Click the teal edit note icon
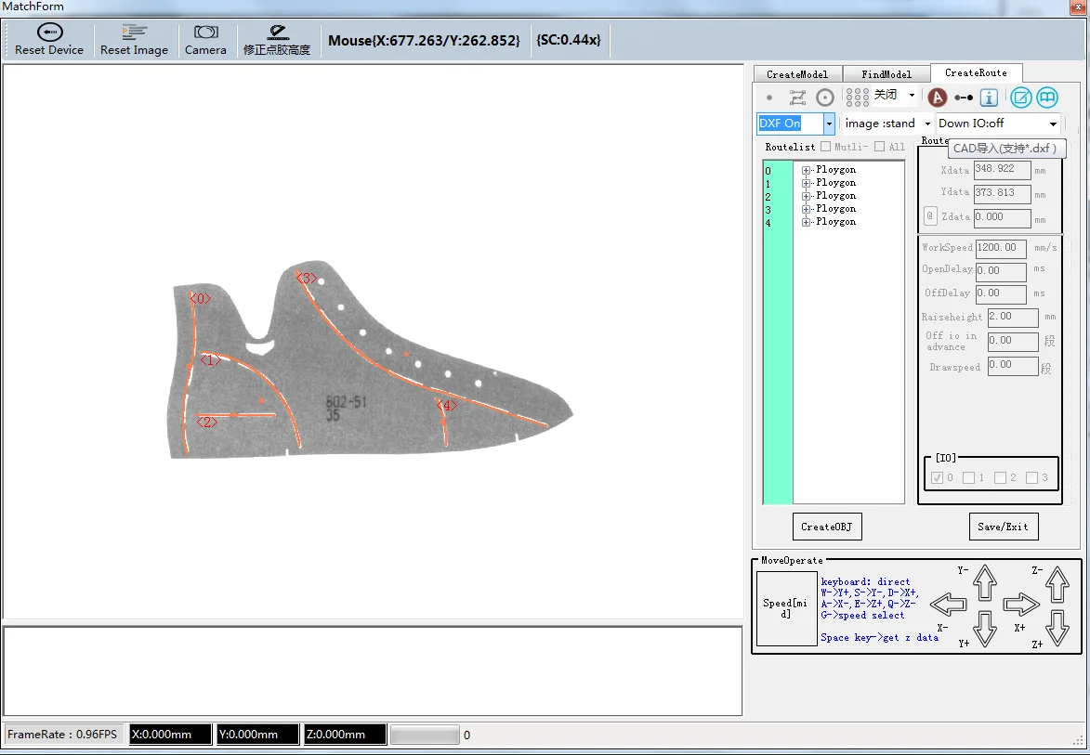Screen dimensions: 1090x755 (1021, 98)
